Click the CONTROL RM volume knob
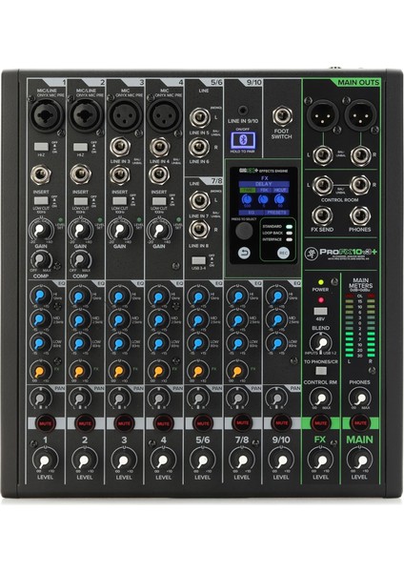 click(320, 398)
